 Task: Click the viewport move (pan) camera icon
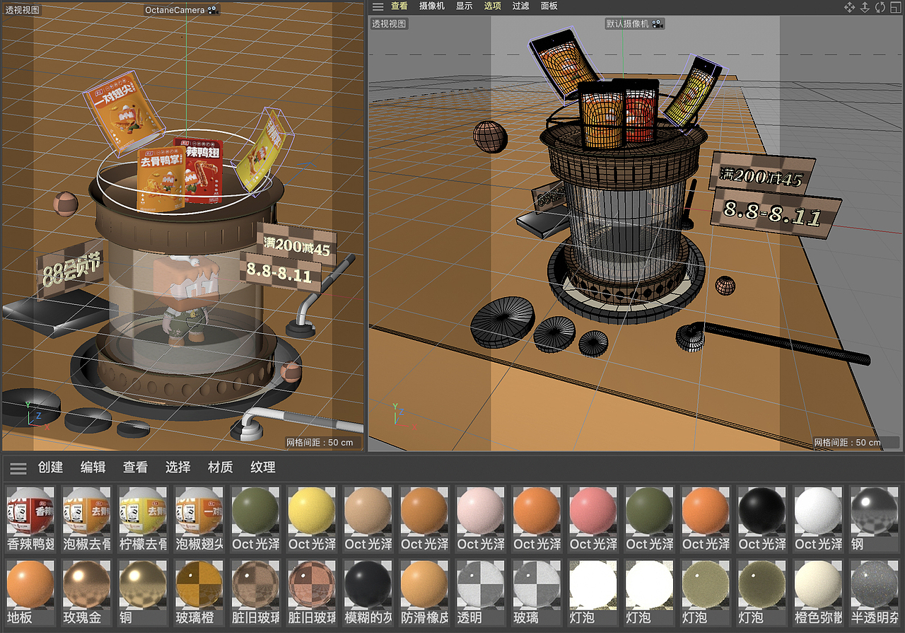click(x=849, y=7)
